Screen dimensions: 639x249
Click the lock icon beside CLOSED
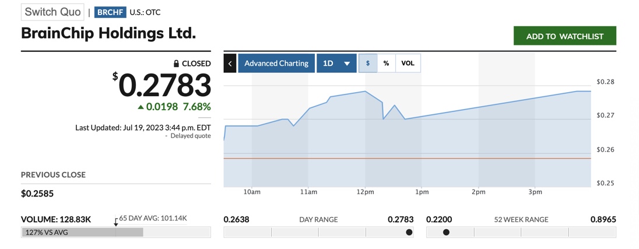pos(176,64)
